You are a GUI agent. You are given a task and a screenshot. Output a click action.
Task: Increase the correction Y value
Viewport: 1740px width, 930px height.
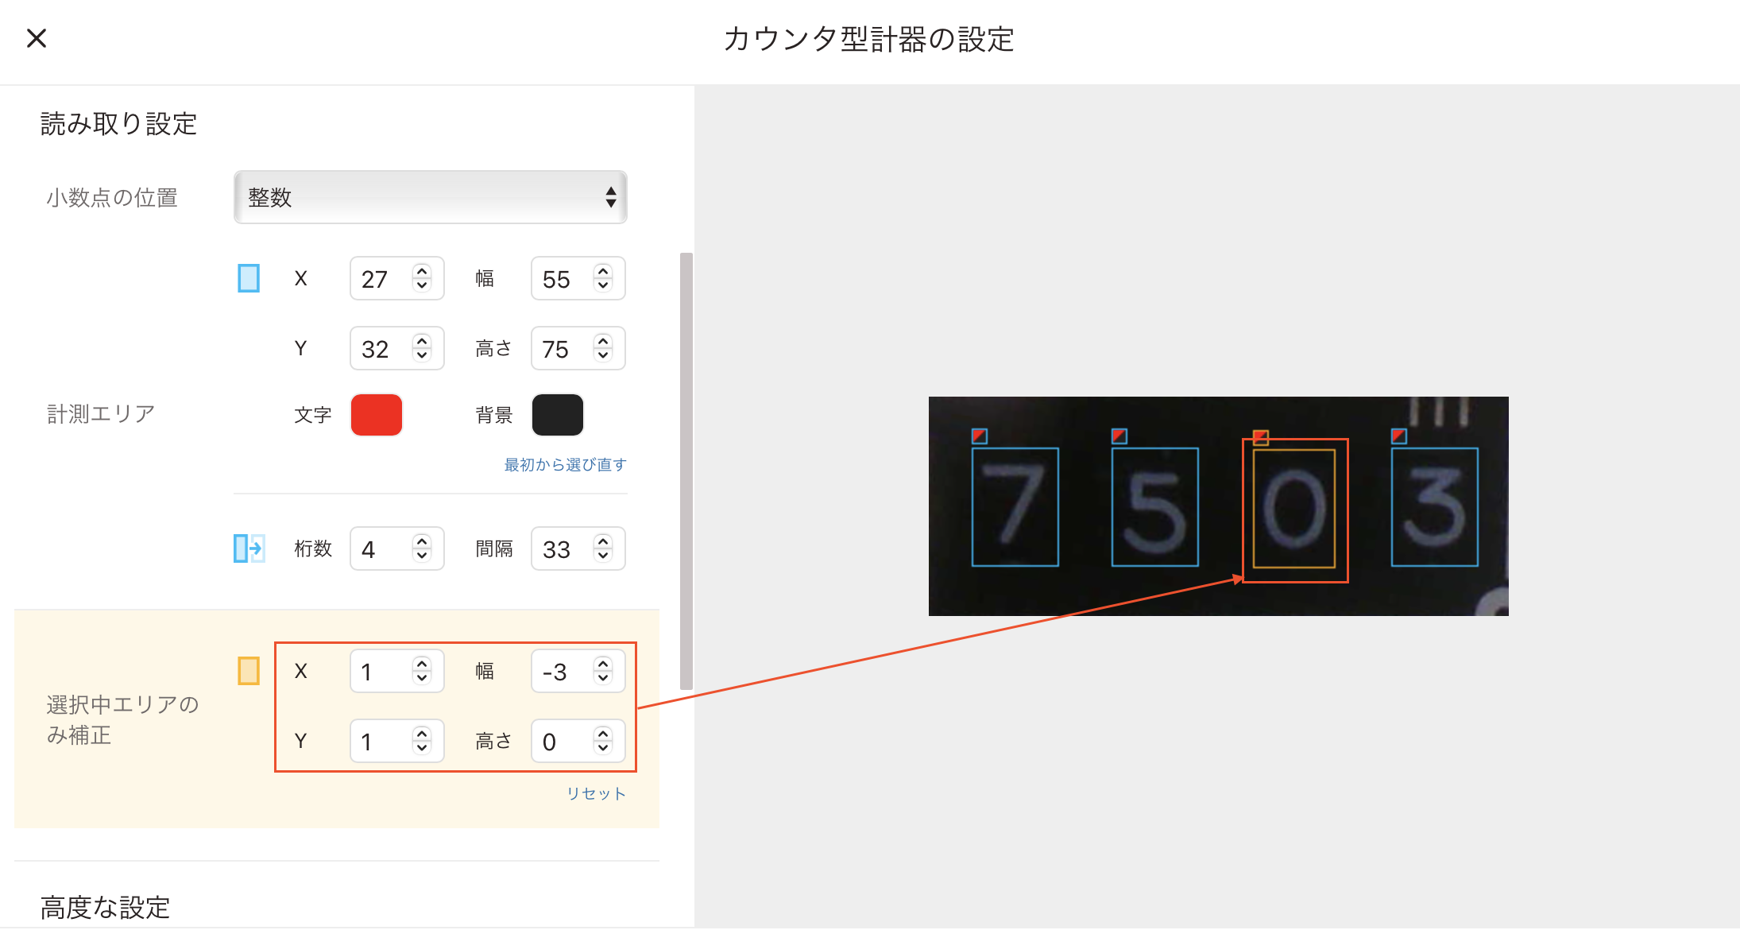(x=422, y=734)
